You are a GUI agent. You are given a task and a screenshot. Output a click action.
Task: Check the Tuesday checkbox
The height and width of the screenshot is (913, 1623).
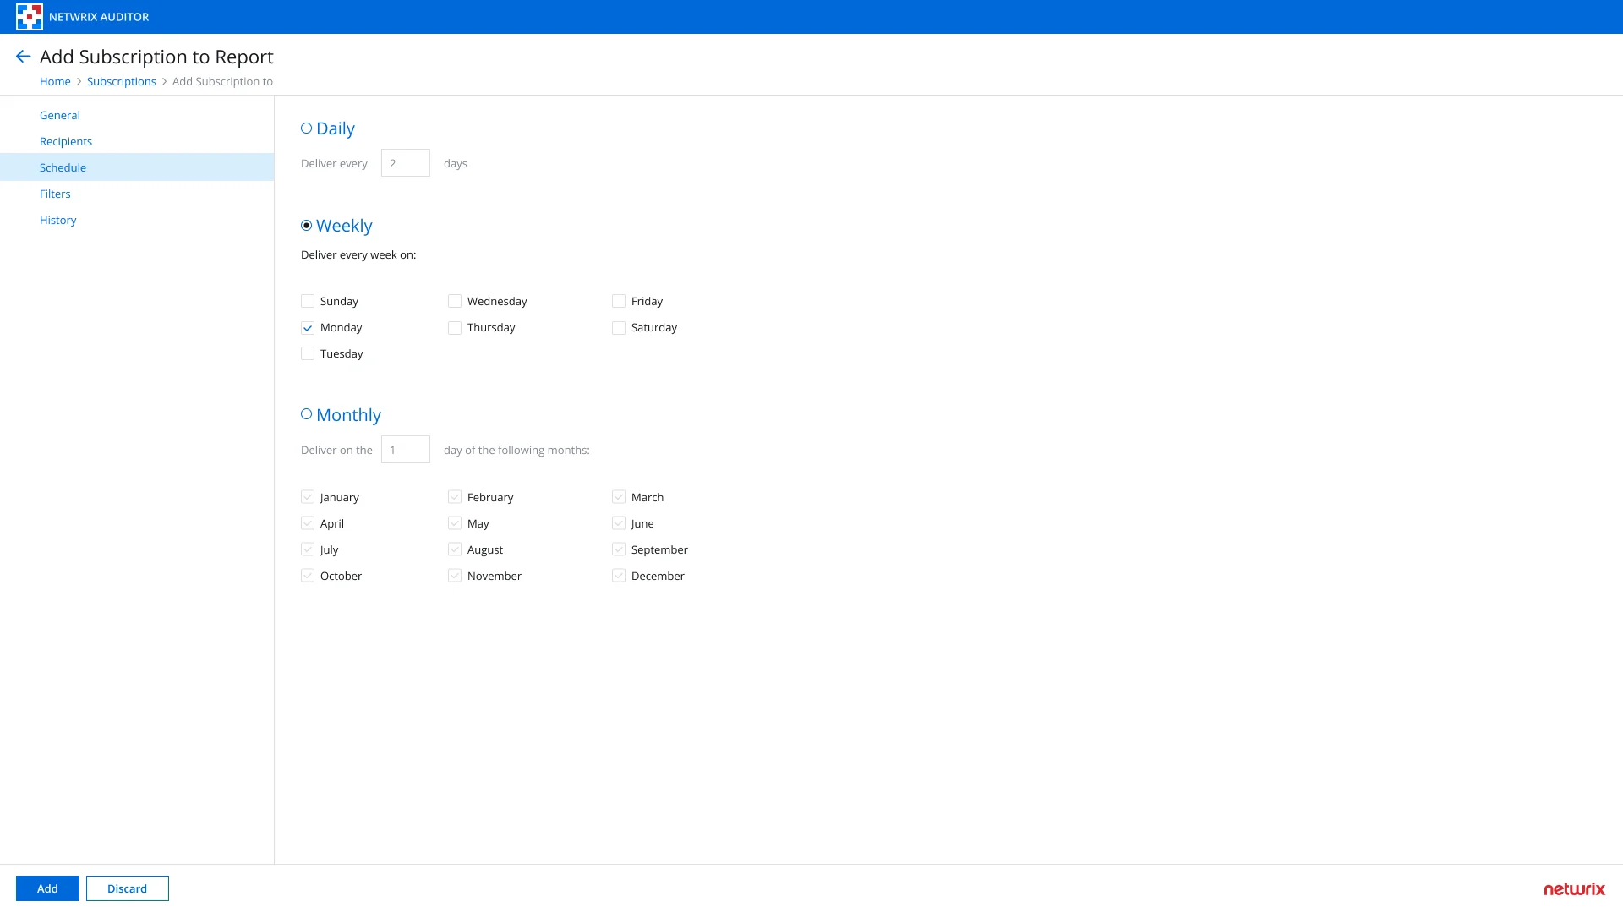(x=308, y=353)
